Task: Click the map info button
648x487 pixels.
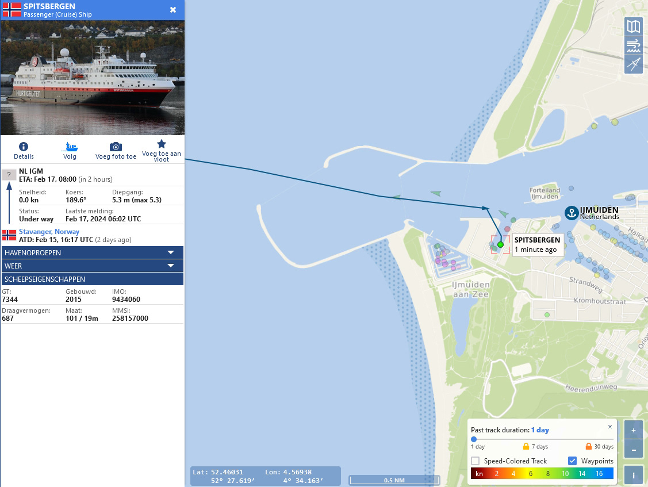Action: (x=634, y=475)
